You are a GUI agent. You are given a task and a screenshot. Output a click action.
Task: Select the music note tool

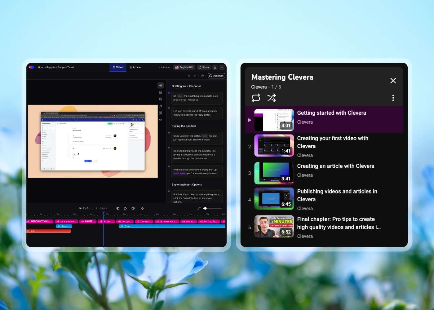[x=161, y=106]
